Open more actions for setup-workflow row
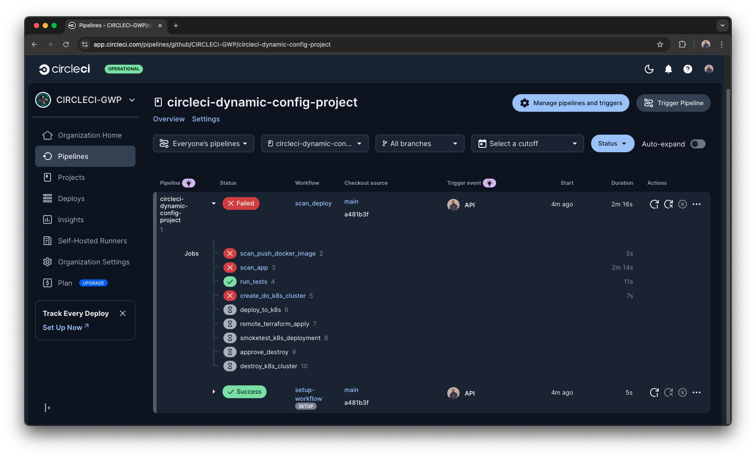The height and width of the screenshot is (458, 756). (x=697, y=392)
